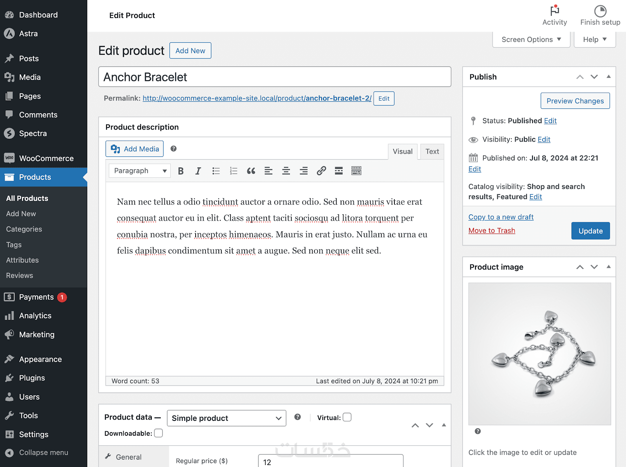The height and width of the screenshot is (467, 626).
Task: Edit the product permalink
Action: coord(384,99)
